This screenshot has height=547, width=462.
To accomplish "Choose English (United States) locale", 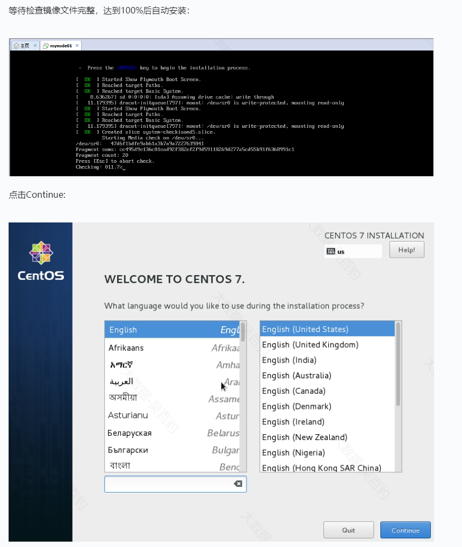I will [x=327, y=329].
